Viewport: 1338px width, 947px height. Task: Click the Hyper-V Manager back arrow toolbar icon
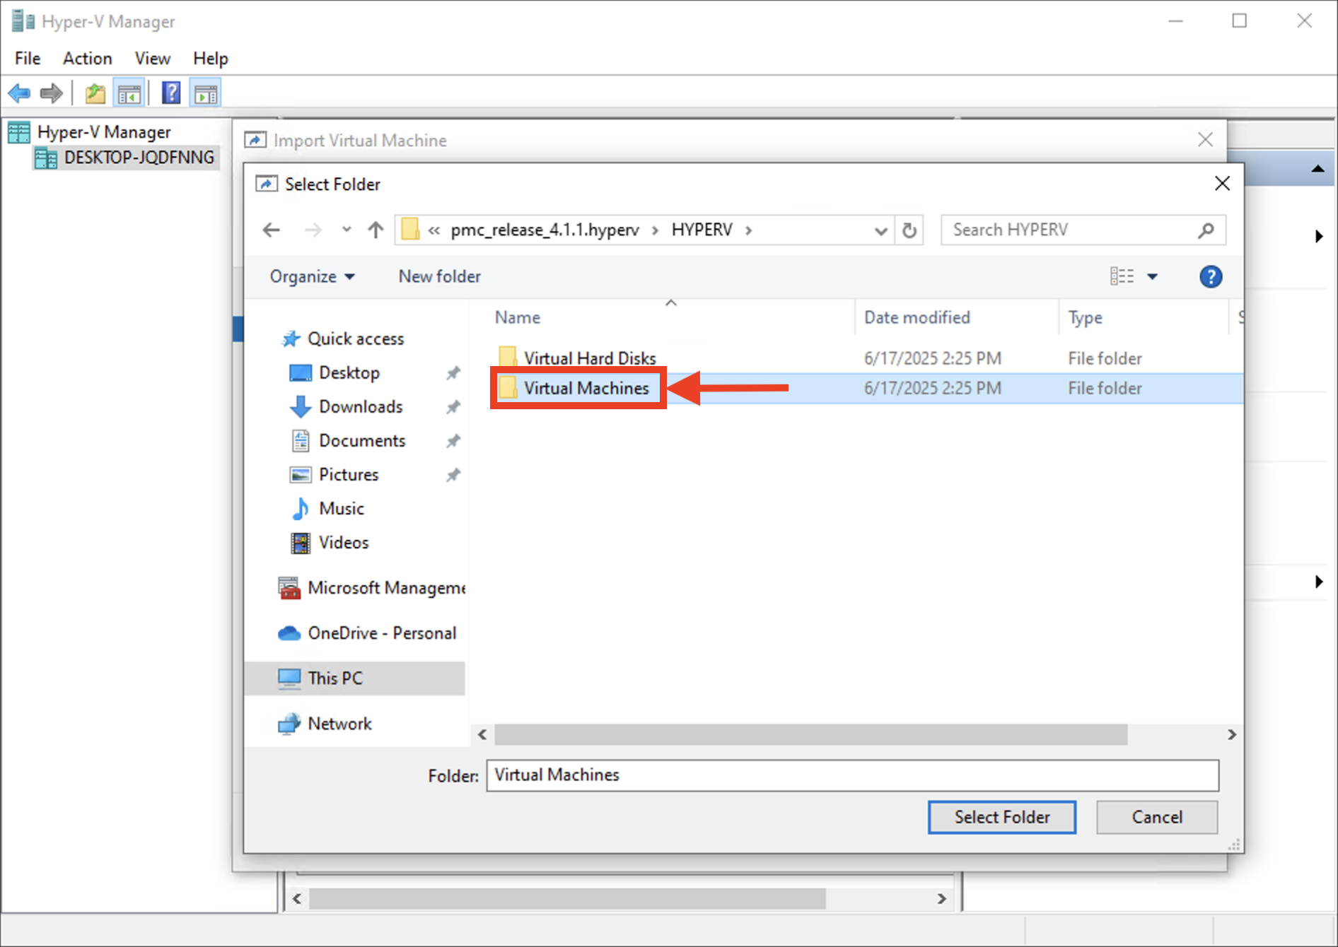(x=19, y=93)
